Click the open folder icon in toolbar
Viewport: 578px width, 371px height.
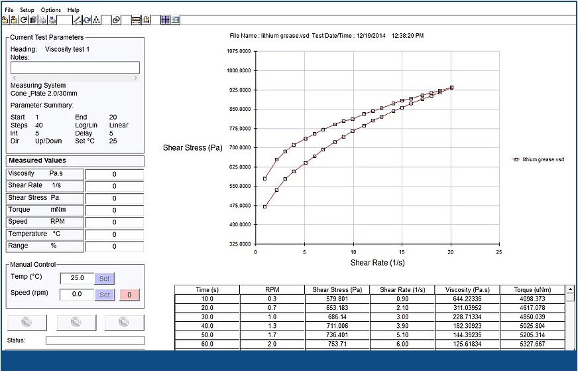click(x=5, y=20)
